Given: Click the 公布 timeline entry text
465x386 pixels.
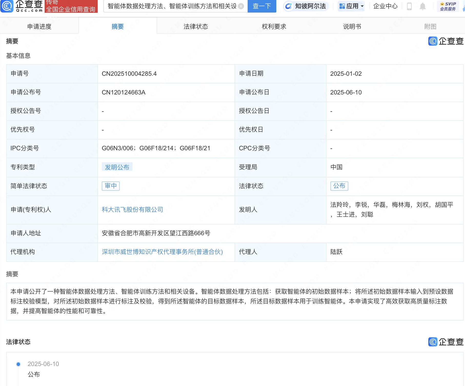Looking at the screenshot, I should click(x=34, y=374).
